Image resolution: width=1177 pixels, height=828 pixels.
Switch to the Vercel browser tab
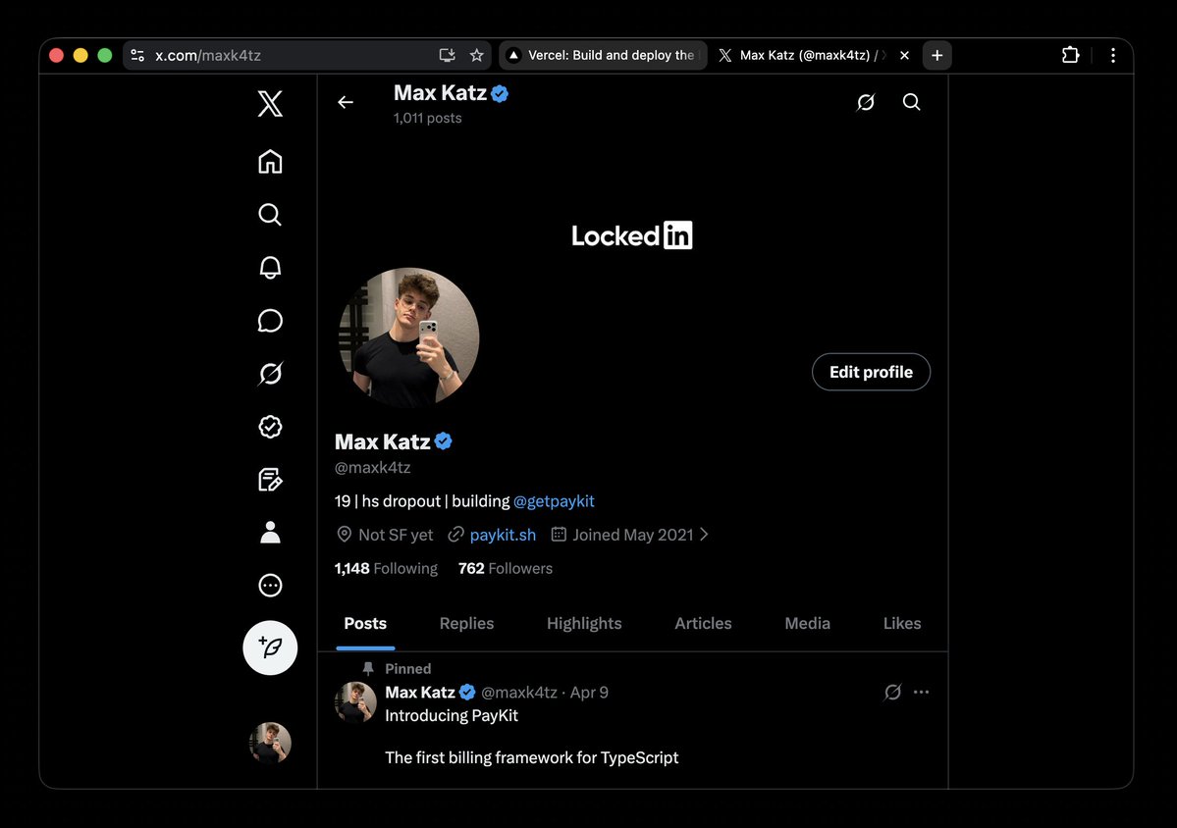[x=603, y=56]
